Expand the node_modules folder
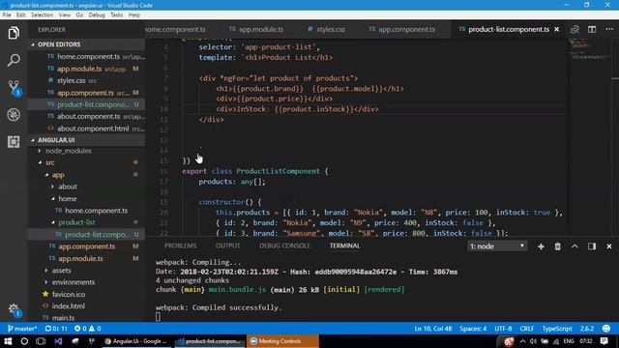This screenshot has width=619, height=348. coord(69,151)
